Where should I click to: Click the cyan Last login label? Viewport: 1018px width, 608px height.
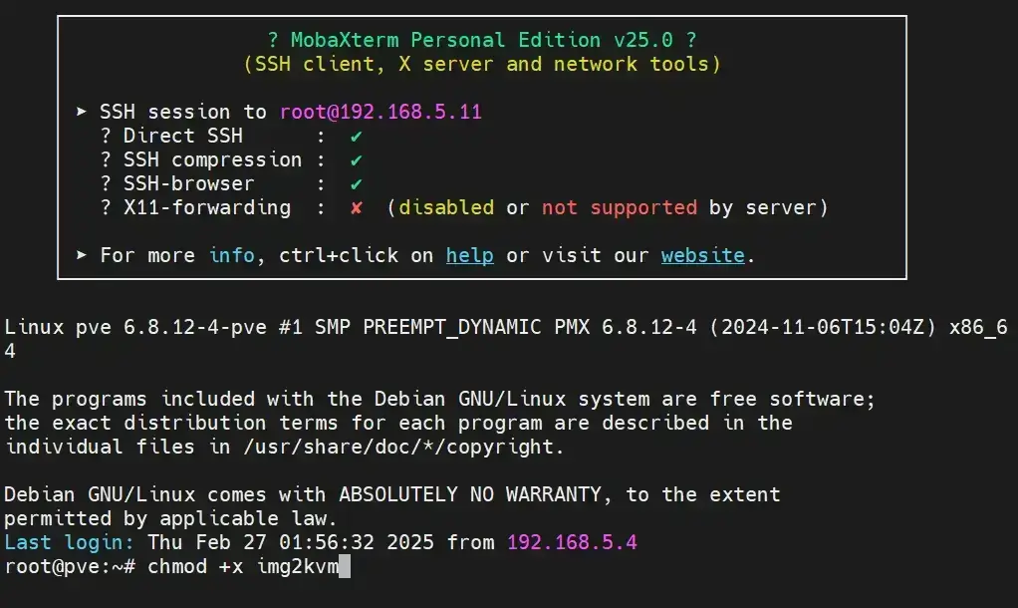[70, 543]
